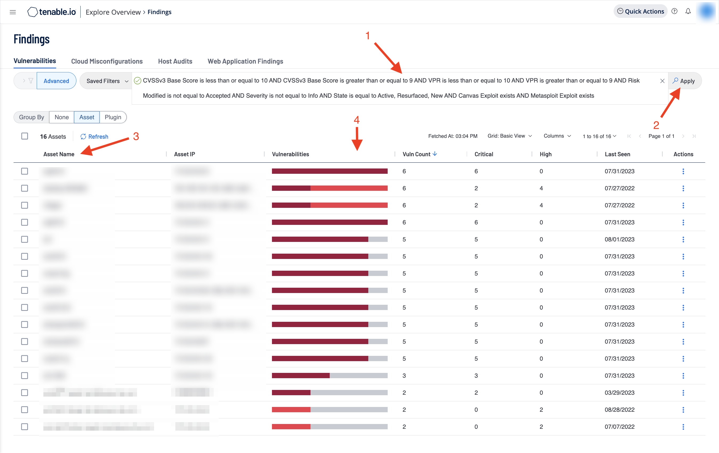Check the checkbox for 03/29/2023 row
This screenshot has width=719, height=453.
[x=24, y=392]
